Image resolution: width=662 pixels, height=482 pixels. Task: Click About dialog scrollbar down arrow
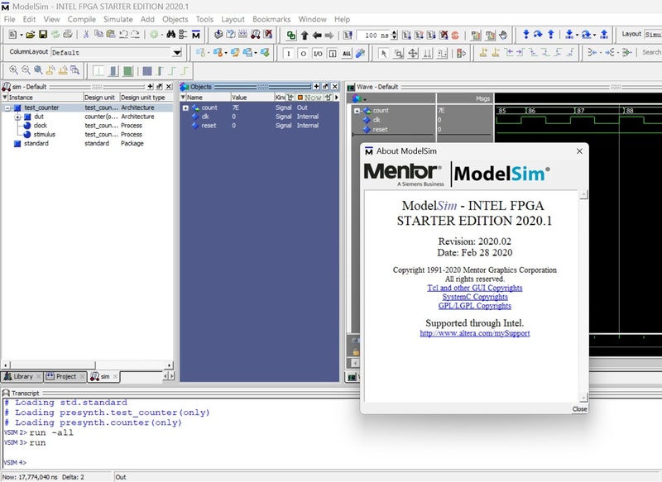coord(583,397)
